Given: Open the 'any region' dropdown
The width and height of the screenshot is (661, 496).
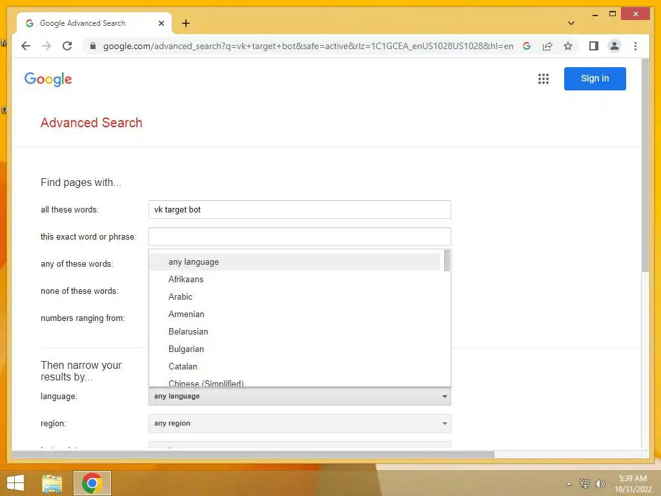Looking at the screenshot, I should click(x=300, y=424).
